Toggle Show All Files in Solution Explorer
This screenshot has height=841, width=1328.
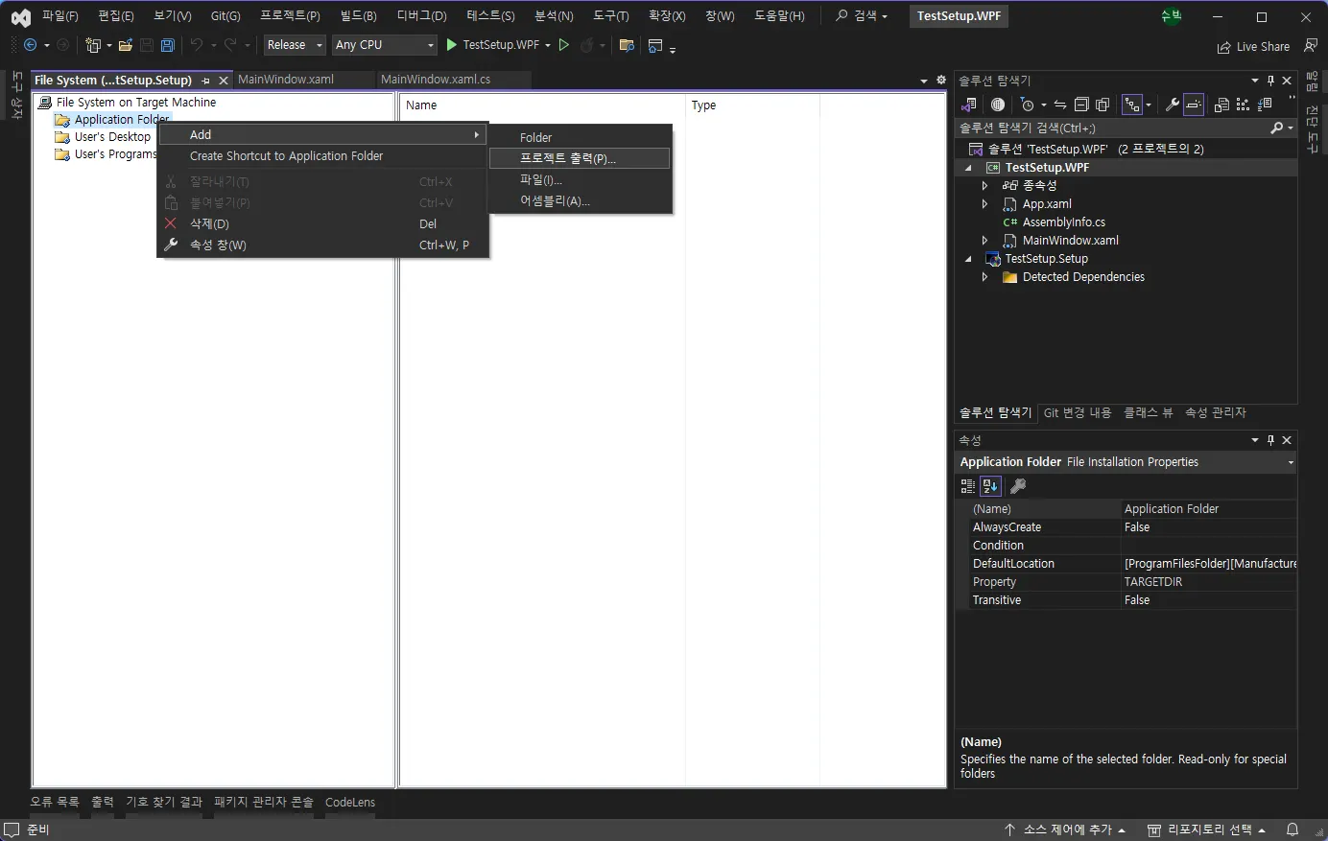click(1103, 105)
